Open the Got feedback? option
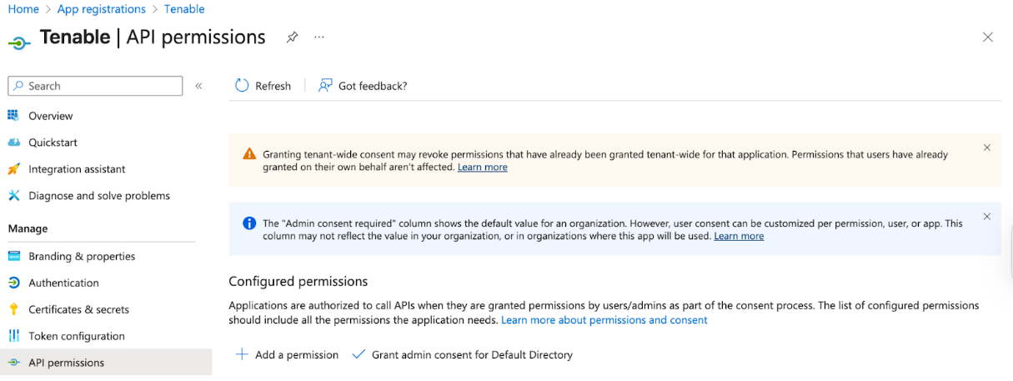This screenshot has width=1013, height=381. pyautogui.click(x=363, y=86)
